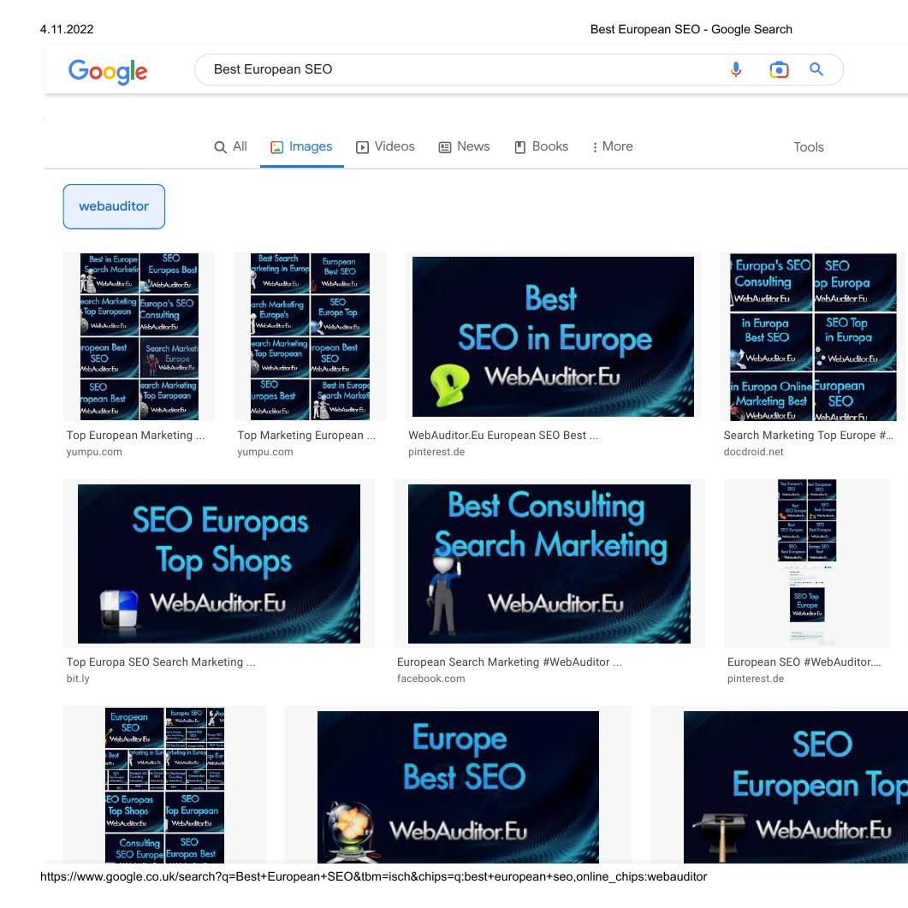Open More to see additional result types
The image size is (908, 908).
pyautogui.click(x=611, y=146)
